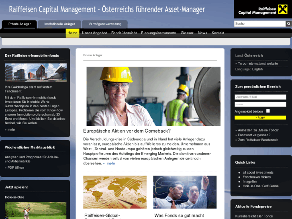Click the golden world map image
The width and height of the screenshot is (292, 219).
(115, 192)
